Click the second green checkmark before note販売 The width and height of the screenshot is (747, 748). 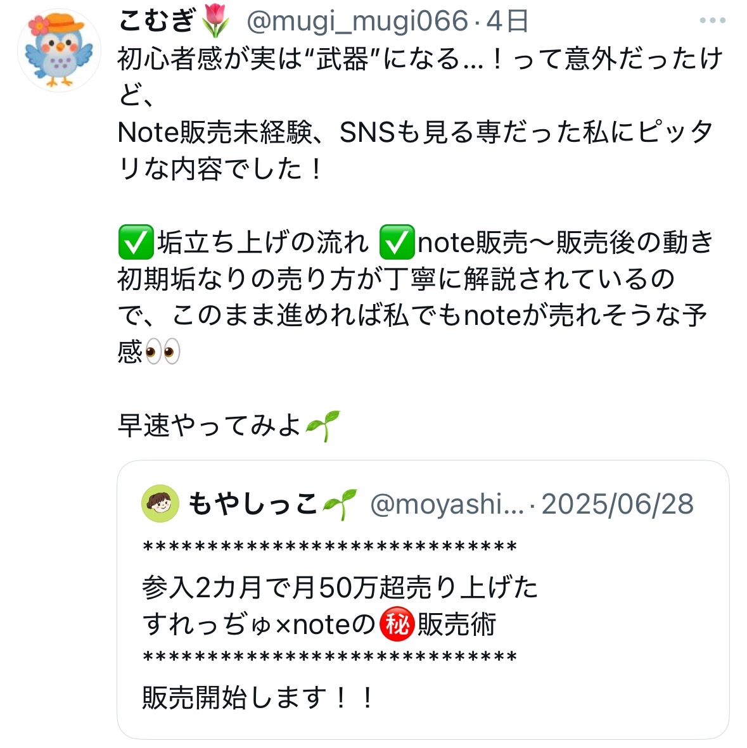[397, 242]
